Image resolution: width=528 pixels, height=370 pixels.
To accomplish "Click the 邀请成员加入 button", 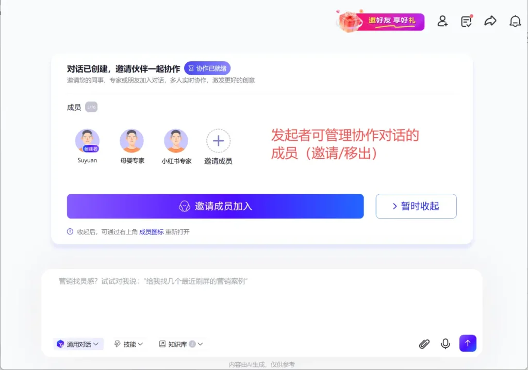I will (215, 206).
